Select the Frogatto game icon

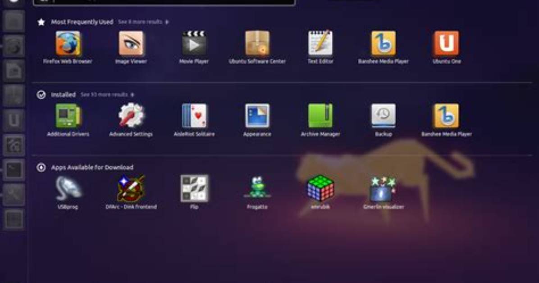257,188
